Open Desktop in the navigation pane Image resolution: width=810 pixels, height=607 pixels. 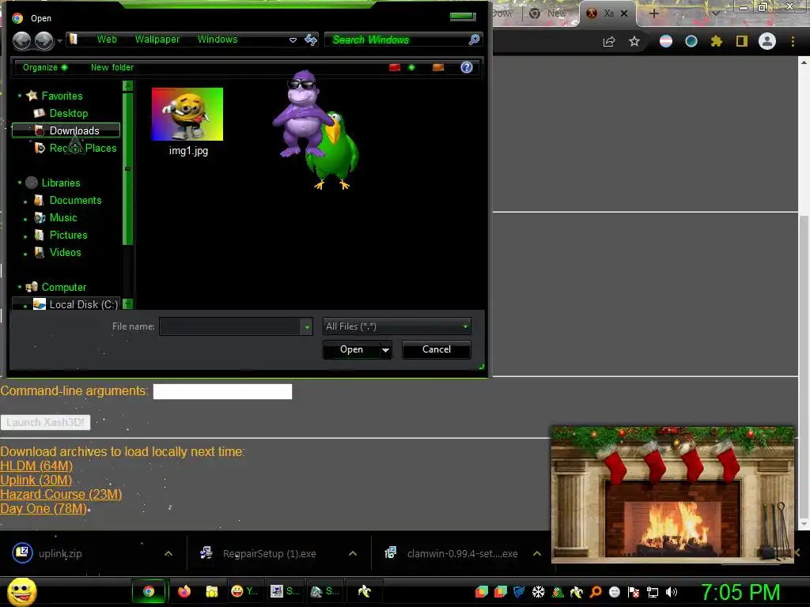pyautogui.click(x=69, y=113)
